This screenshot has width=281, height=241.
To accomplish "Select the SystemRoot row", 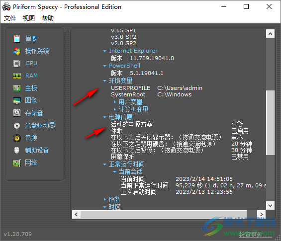I will 151,94.
